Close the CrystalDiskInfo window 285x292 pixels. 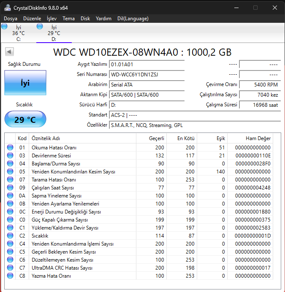pos(275,8)
